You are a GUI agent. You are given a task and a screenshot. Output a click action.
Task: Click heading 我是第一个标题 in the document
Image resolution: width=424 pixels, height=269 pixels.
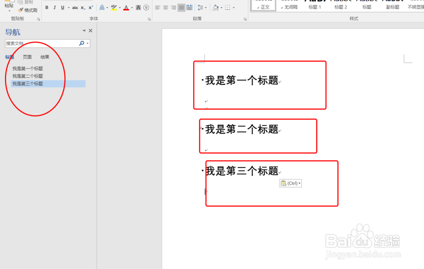click(x=242, y=80)
